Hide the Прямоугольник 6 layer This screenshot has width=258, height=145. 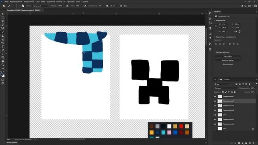click(x=215, y=106)
